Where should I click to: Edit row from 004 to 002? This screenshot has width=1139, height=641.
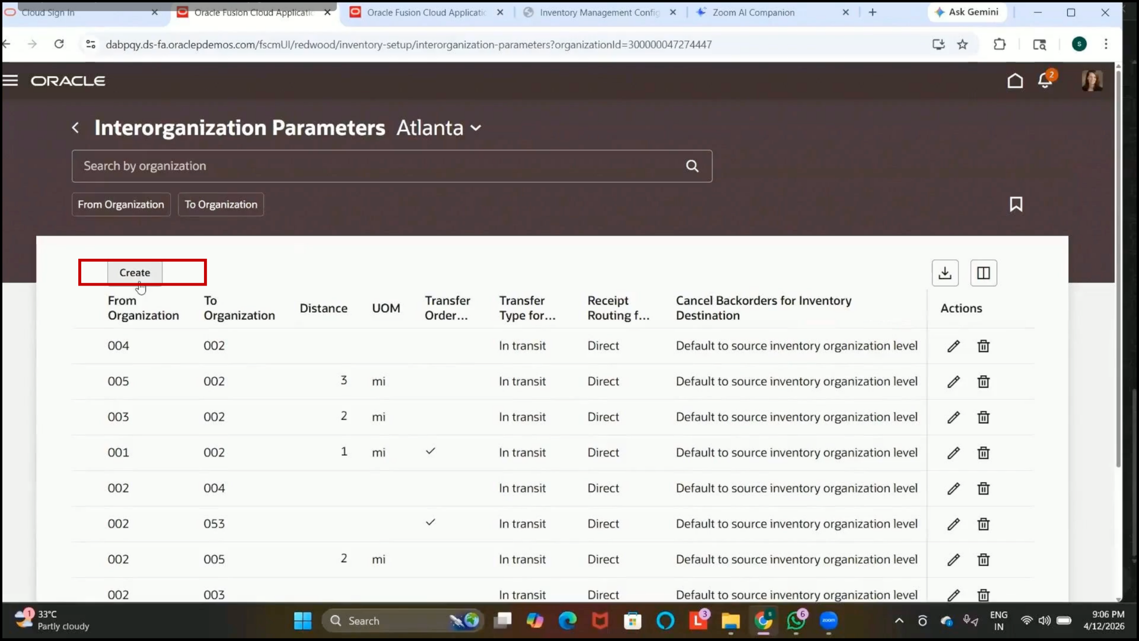click(953, 346)
